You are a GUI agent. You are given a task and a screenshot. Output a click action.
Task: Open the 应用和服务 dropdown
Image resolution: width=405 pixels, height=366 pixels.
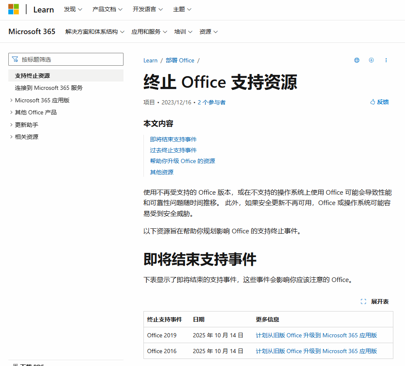coord(149,32)
